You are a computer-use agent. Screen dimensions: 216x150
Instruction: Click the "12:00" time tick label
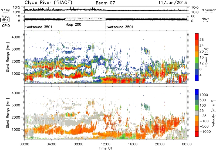point(106,144)
